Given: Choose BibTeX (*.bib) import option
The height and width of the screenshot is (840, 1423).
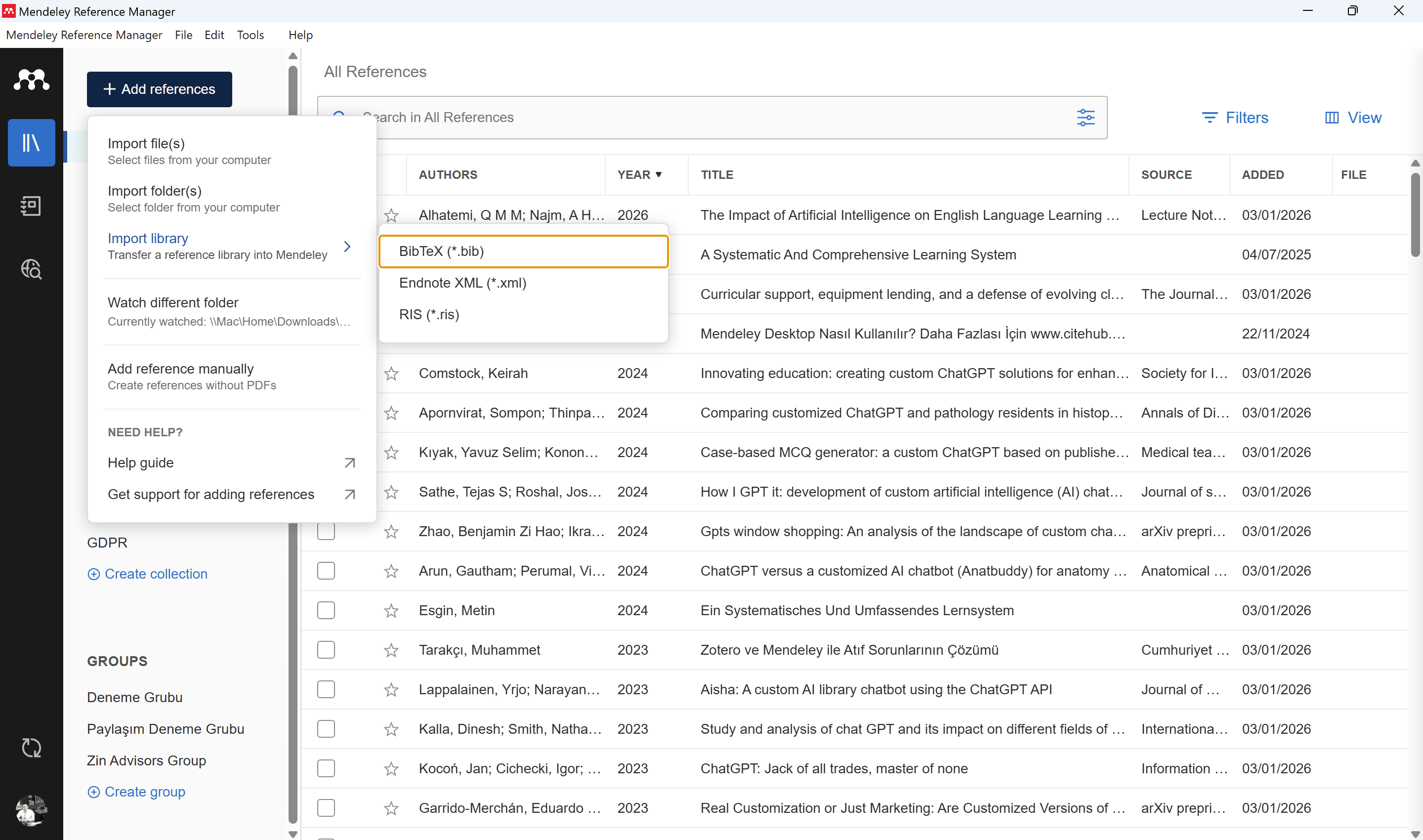Looking at the screenshot, I should (524, 252).
